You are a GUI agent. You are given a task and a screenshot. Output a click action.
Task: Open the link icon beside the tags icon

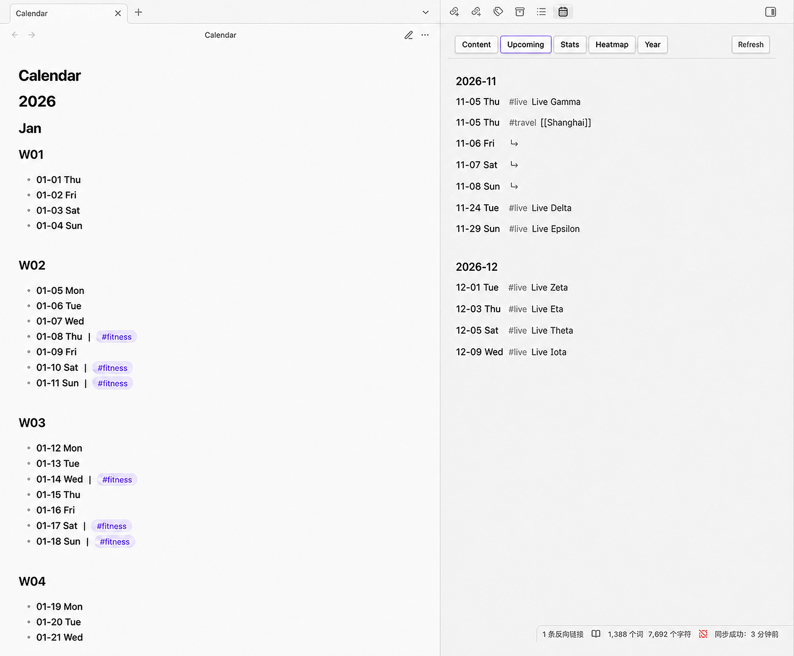(476, 12)
